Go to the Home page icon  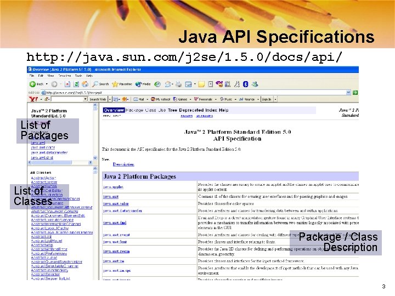[x=85, y=84]
